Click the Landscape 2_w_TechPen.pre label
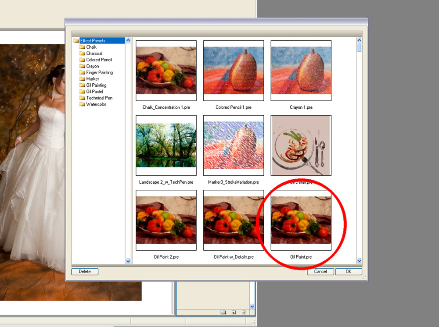The width and height of the screenshot is (439, 327). coord(166,182)
